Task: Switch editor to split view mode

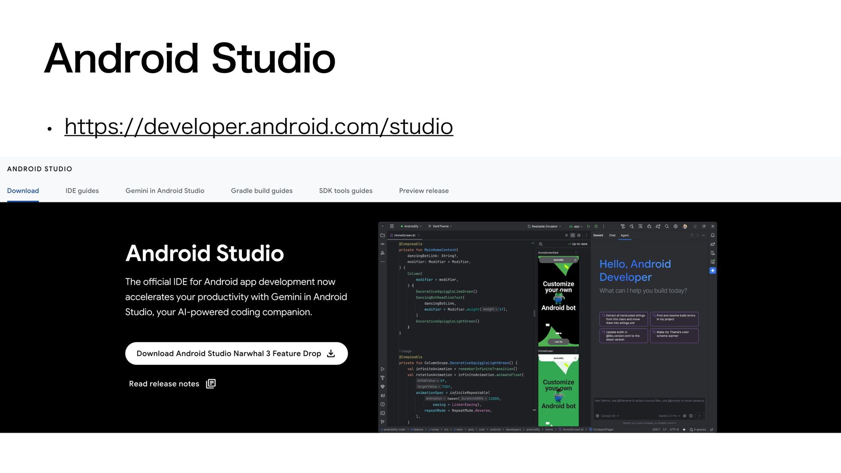Action: pyautogui.click(x=572, y=235)
